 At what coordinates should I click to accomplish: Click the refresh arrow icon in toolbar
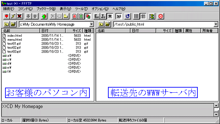coord(128,17)
